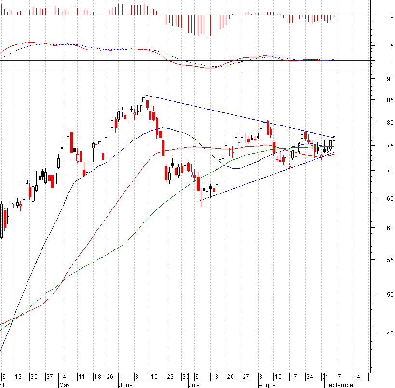Viewport: 395px width, 388px height.
Task: Click the date label 15 in June
Action: coord(154,377)
